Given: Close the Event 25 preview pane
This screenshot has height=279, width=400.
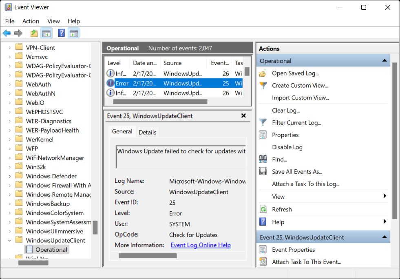Looking at the screenshot, I should (x=243, y=115).
